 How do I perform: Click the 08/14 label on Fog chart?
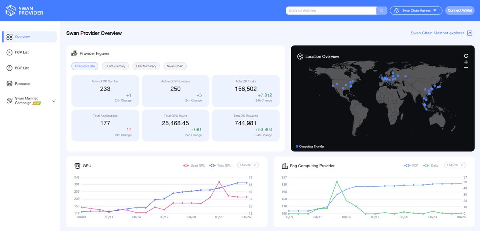click(x=346, y=217)
